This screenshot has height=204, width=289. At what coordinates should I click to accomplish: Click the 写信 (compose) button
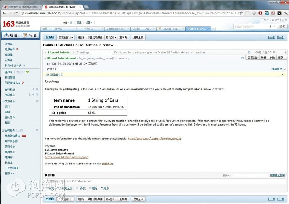(x=30, y=35)
